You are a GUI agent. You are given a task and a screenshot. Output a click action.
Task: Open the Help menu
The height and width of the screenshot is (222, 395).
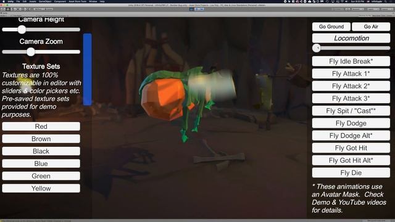(x=102, y=1)
